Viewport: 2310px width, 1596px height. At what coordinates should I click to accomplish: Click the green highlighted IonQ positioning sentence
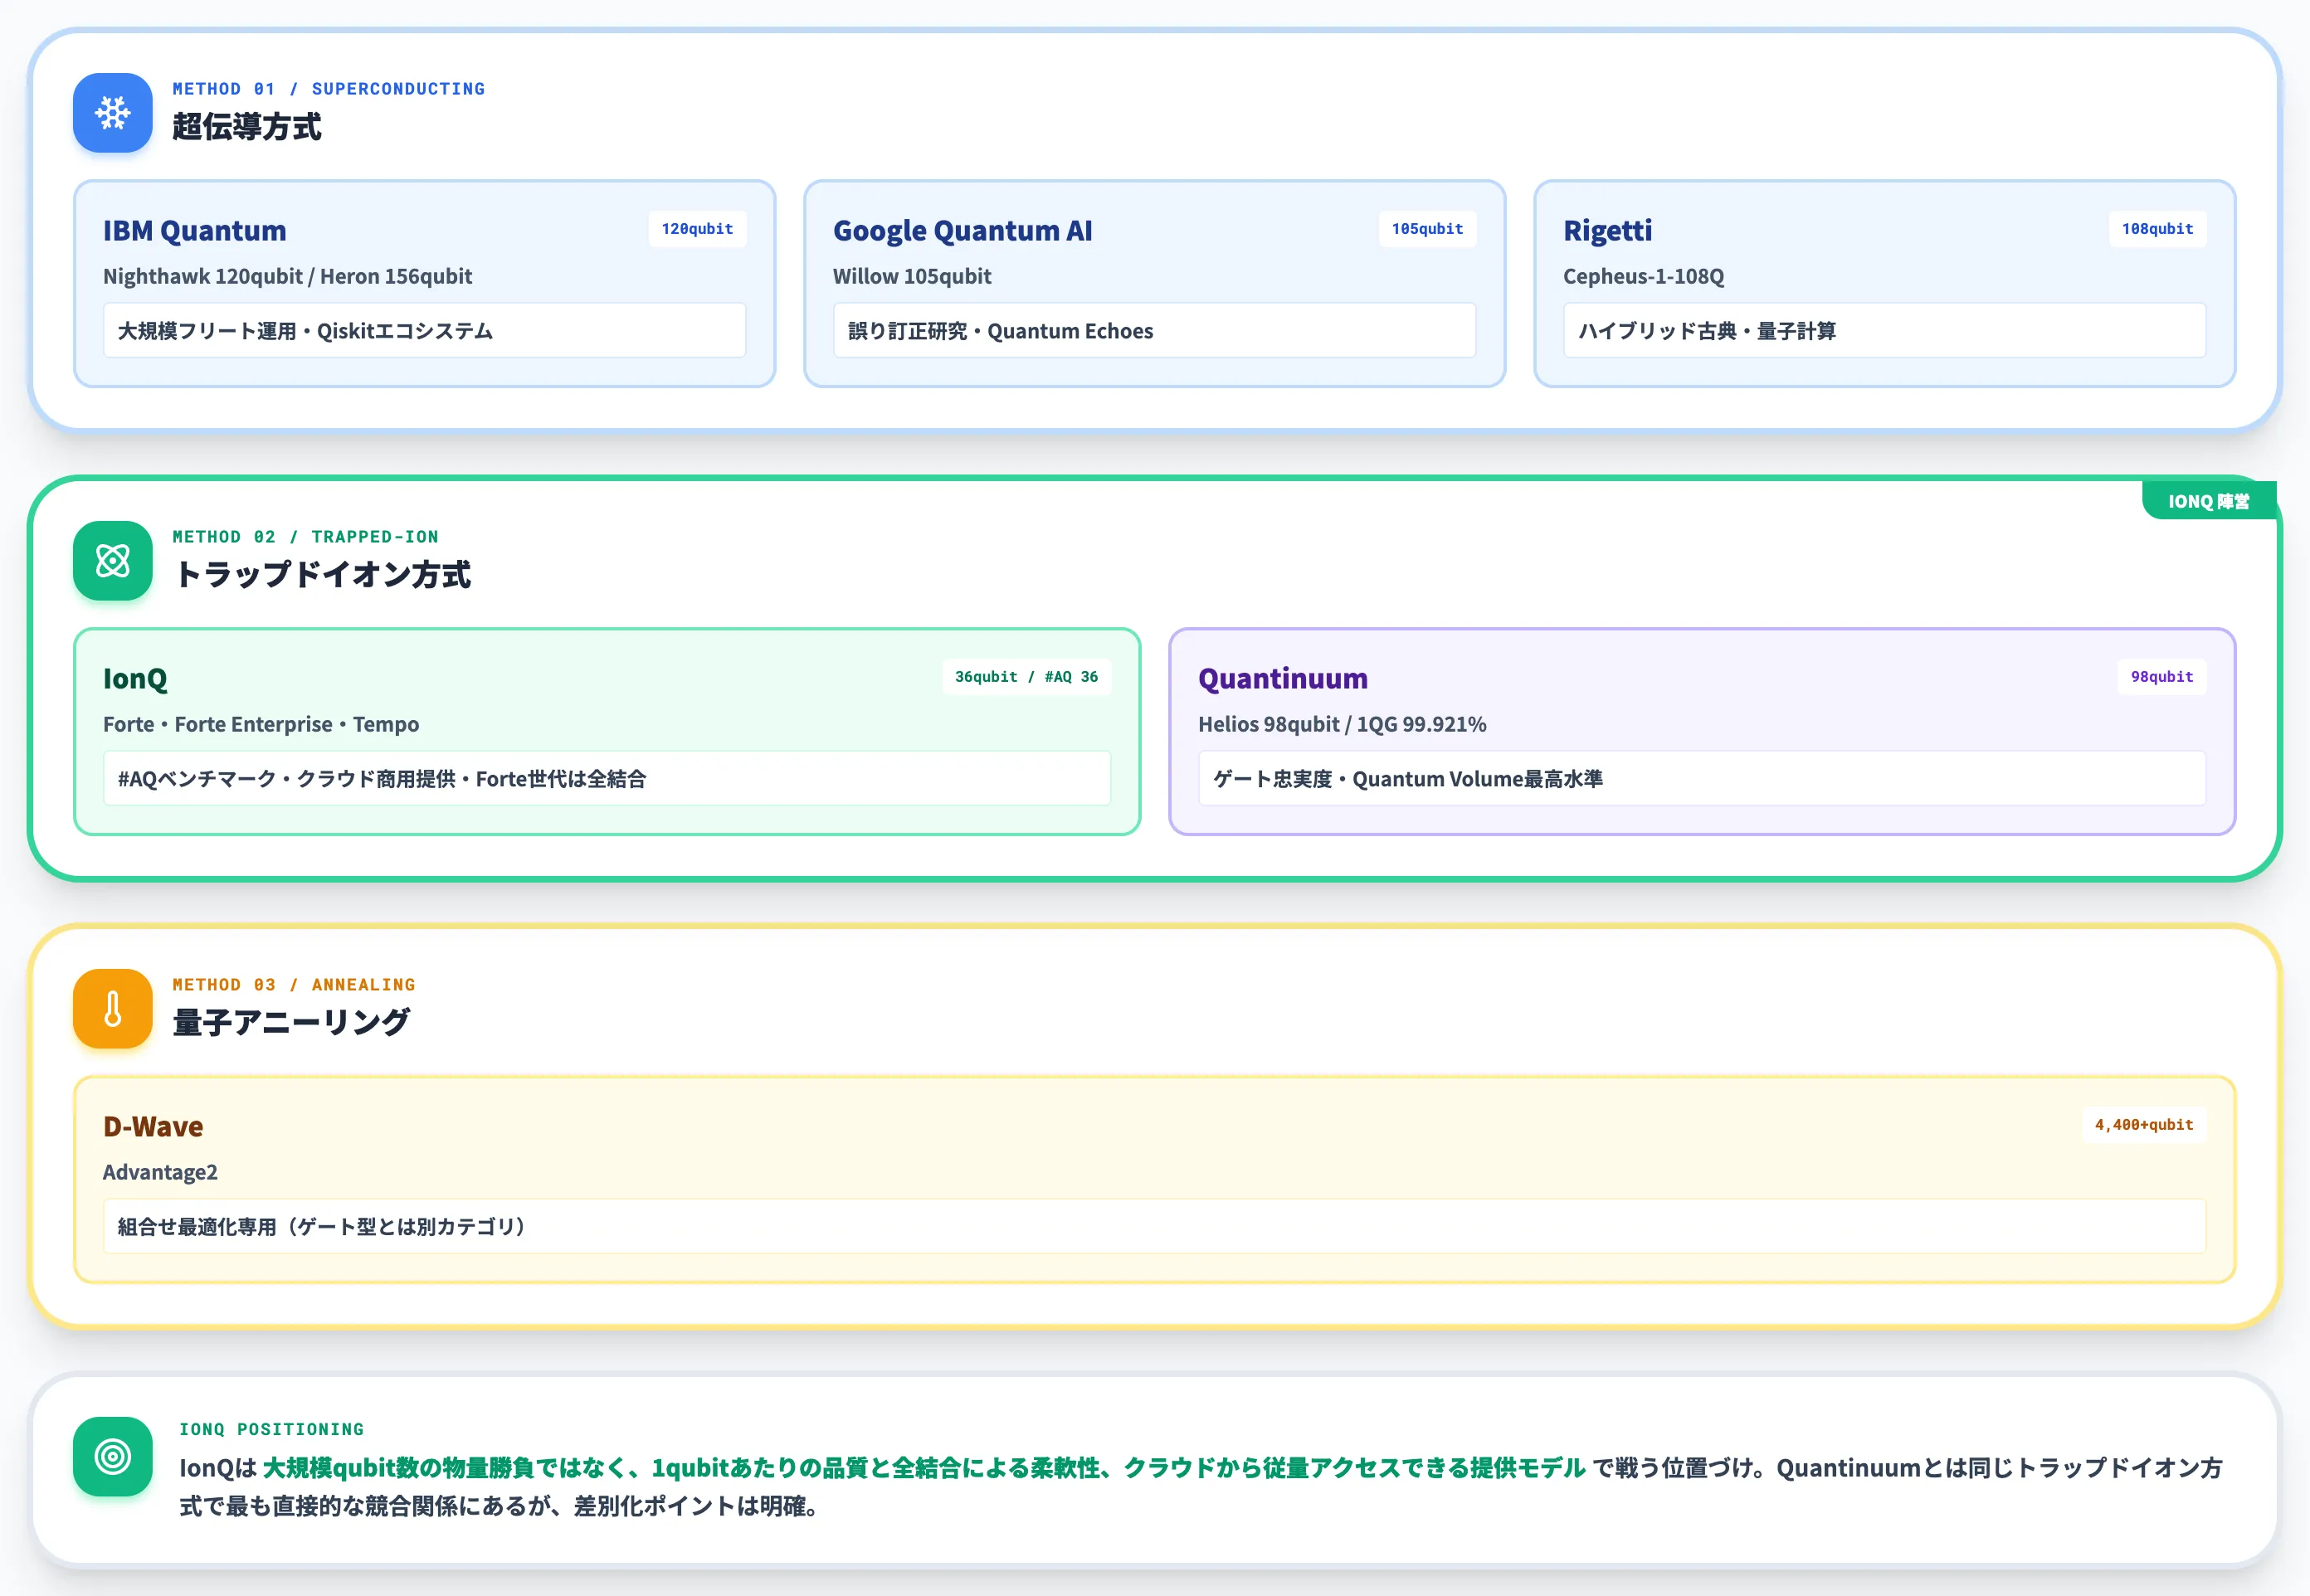click(x=924, y=1468)
